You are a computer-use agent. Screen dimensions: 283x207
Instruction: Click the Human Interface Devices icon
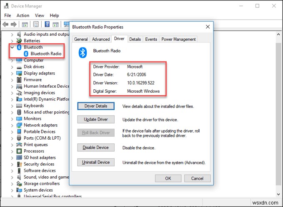(19, 86)
